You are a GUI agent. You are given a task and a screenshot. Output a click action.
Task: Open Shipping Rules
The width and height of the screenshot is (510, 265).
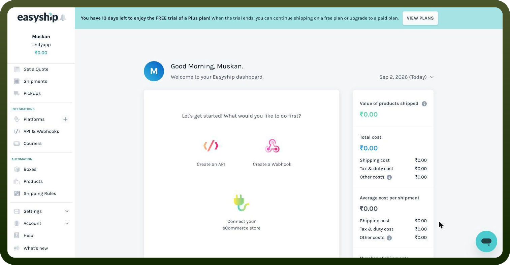pyautogui.click(x=40, y=193)
